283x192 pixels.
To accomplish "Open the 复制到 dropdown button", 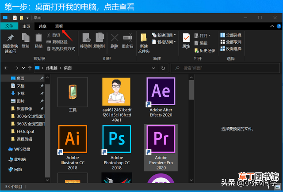I will coord(99,41).
